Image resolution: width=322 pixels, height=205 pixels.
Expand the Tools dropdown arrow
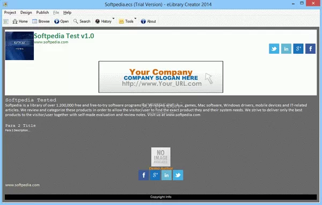click(135, 19)
